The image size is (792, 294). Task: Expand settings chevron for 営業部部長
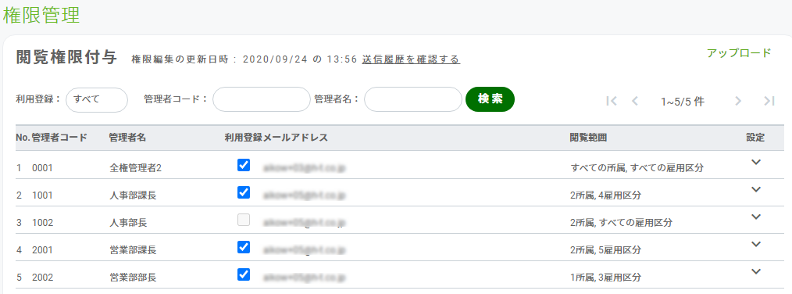point(755,271)
